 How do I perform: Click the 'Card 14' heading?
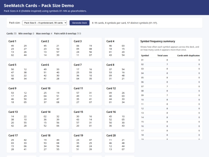click(46, 112)
